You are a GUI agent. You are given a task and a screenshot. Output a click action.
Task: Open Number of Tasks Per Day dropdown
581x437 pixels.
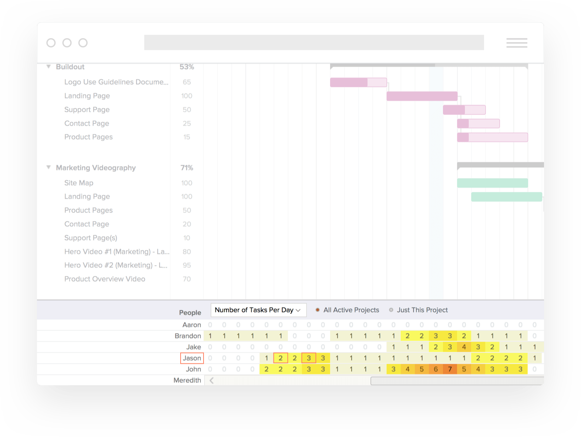[258, 310]
